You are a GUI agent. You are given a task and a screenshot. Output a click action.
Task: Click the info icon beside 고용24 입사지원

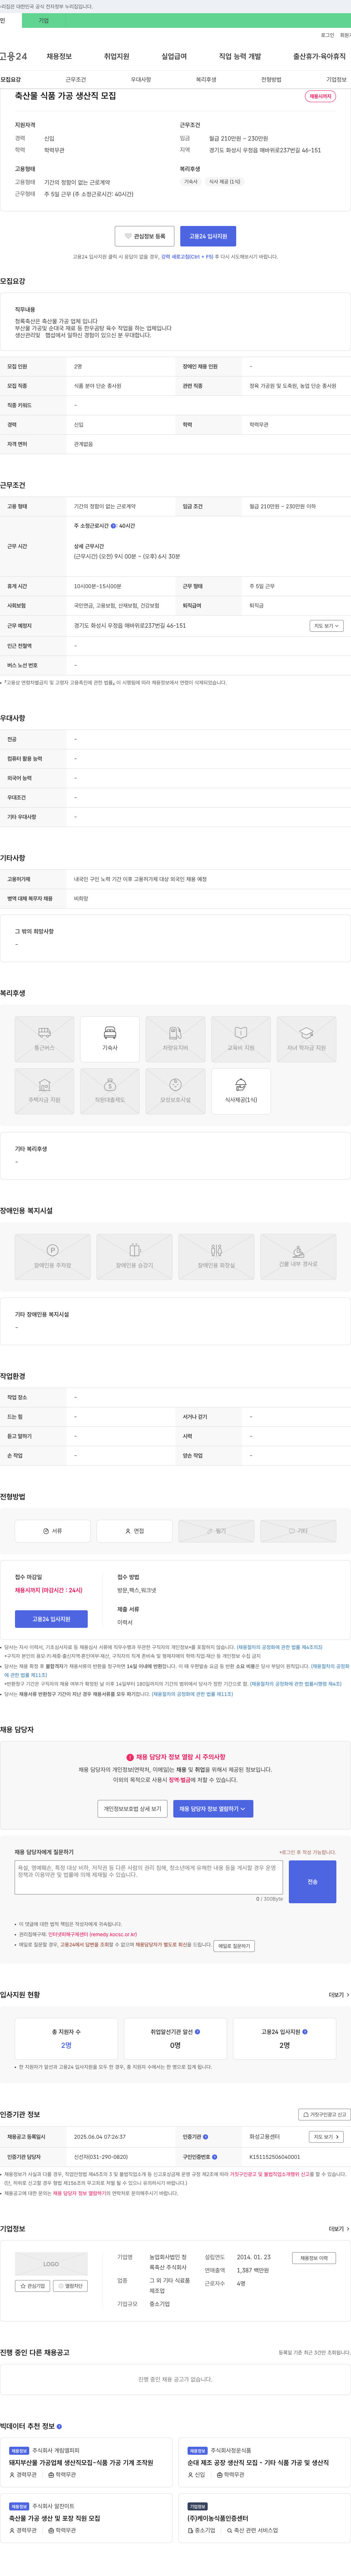pyautogui.click(x=305, y=2032)
